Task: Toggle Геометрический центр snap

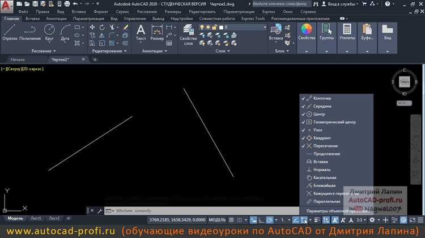Action: pyautogui.click(x=336, y=122)
